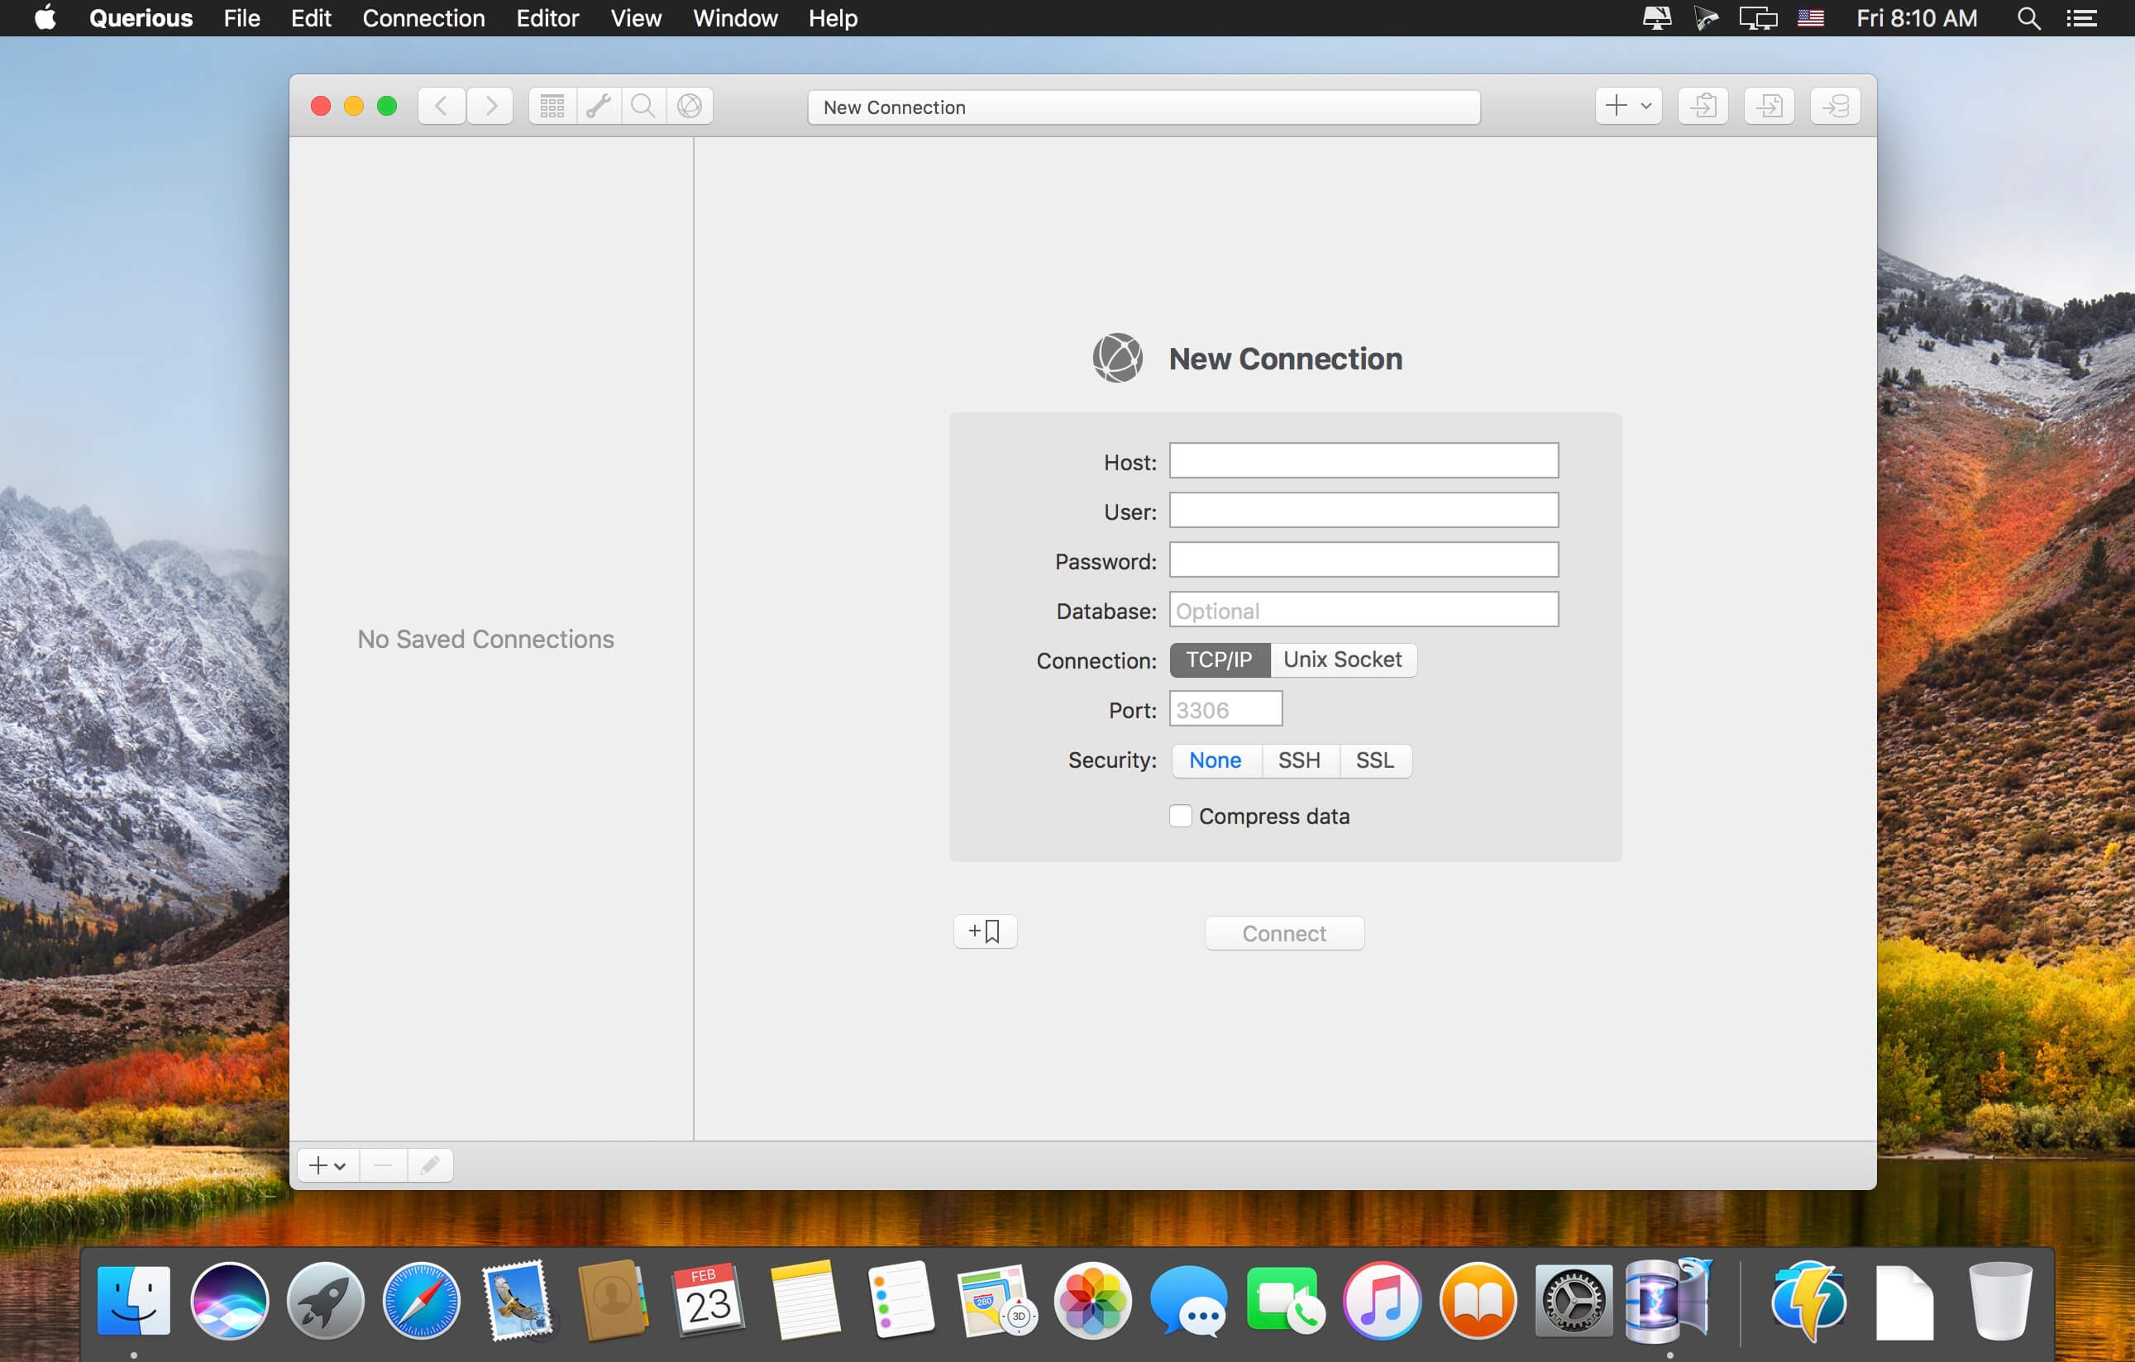
Task: Open the Connection menu
Action: [423, 17]
